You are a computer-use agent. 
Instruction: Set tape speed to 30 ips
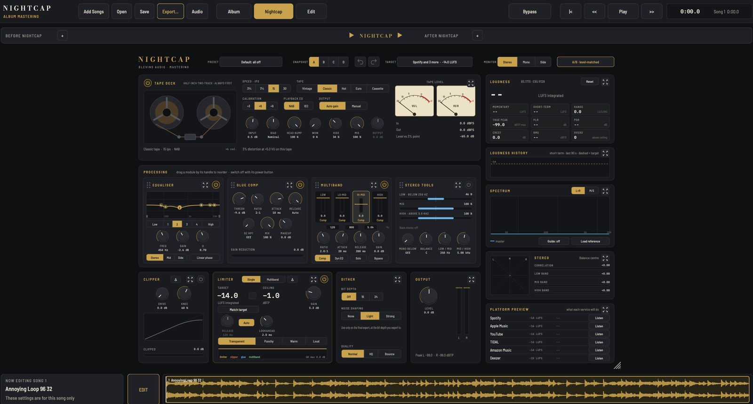coord(285,88)
